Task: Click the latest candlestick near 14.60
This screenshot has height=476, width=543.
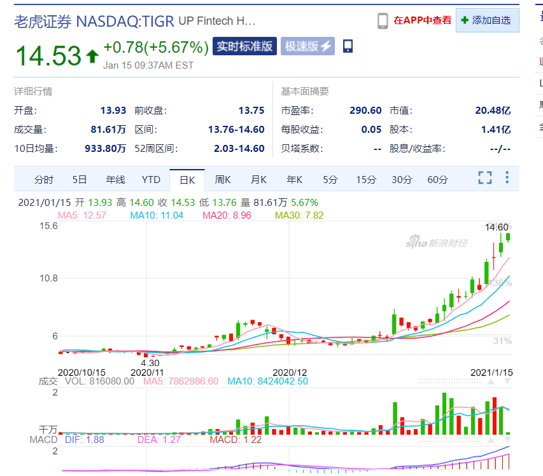Action: point(508,237)
